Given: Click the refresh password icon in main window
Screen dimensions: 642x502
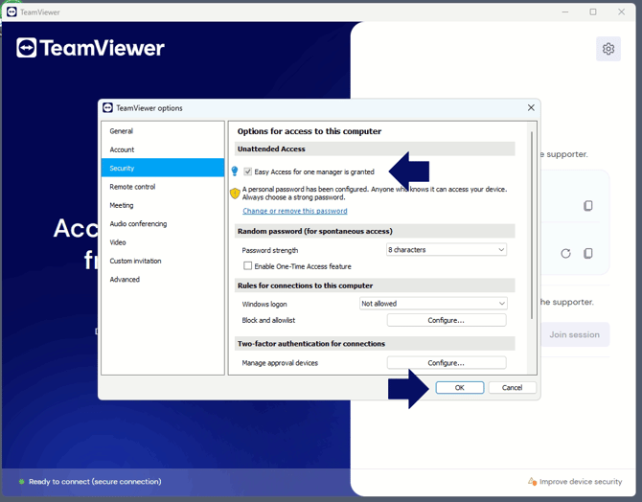Looking at the screenshot, I should [566, 254].
